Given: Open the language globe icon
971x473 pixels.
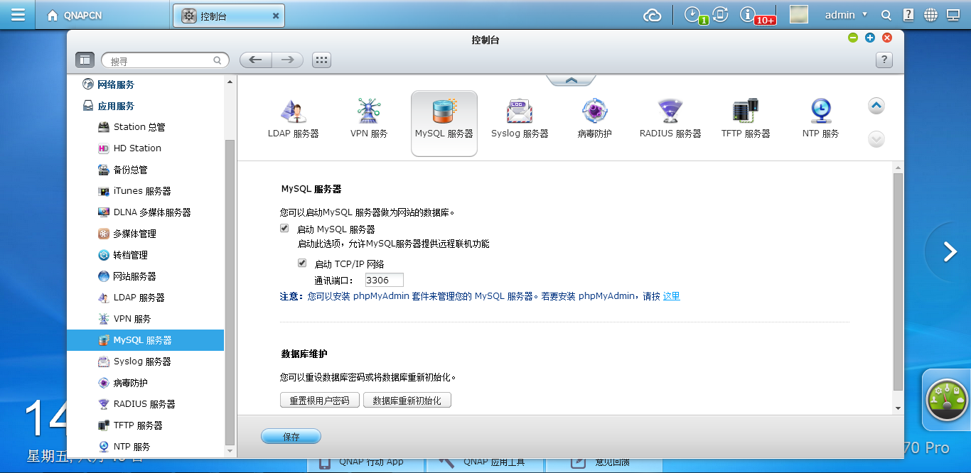Looking at the screenshot, I should (x=930, y=15).
